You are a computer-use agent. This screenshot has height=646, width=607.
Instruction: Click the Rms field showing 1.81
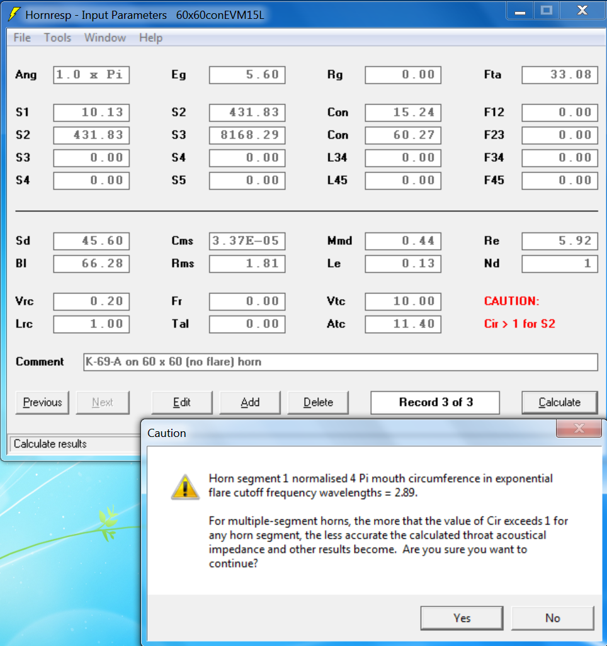[247, 264]
